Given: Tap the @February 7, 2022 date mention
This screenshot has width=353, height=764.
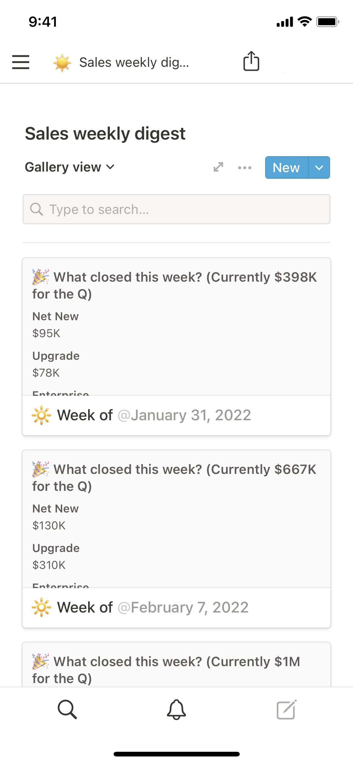Looking at the screenshot, I should coord(183,607).
